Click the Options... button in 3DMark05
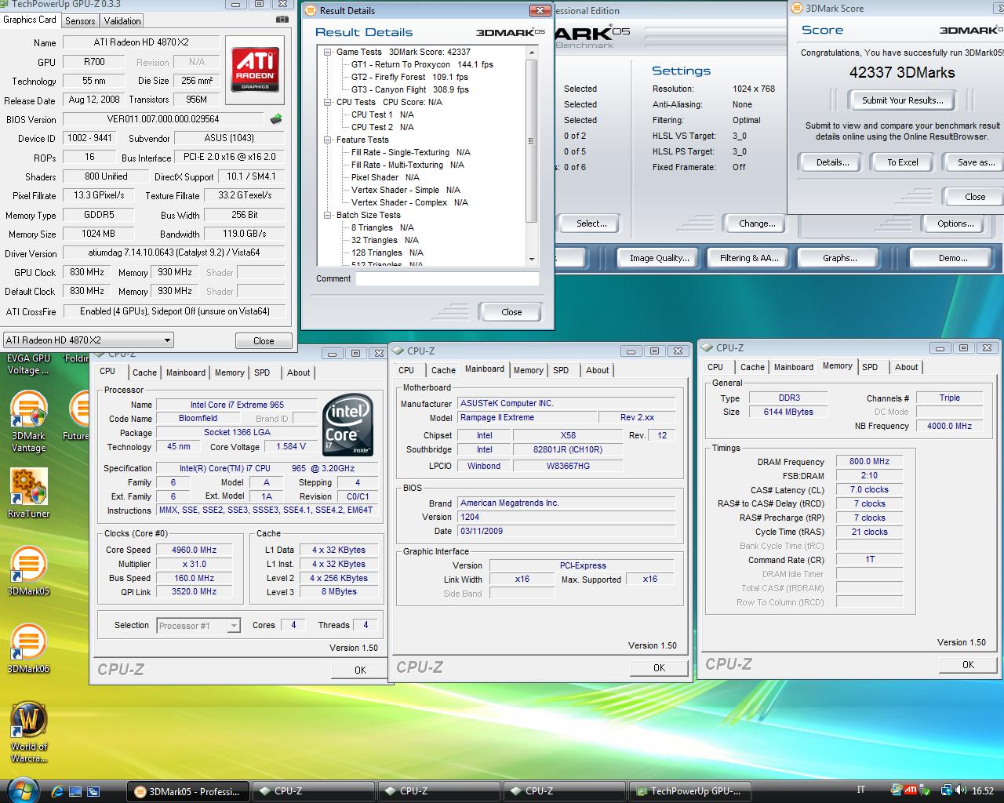 coord(955,223)
